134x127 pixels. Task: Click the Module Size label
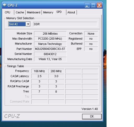coord(24,33)
